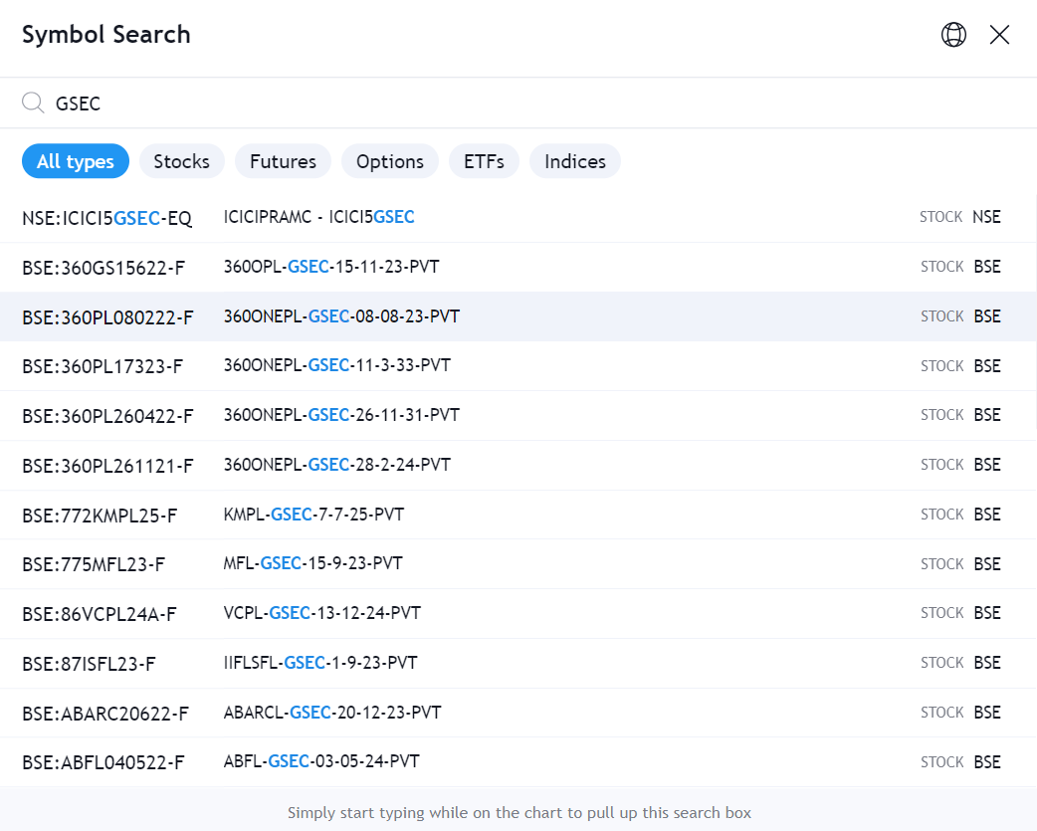This screenshot has width=1037, height=831.
Task: Click description 360ONEPL-GSEC-08-08-23-PVT
Action: click(341, 316)
